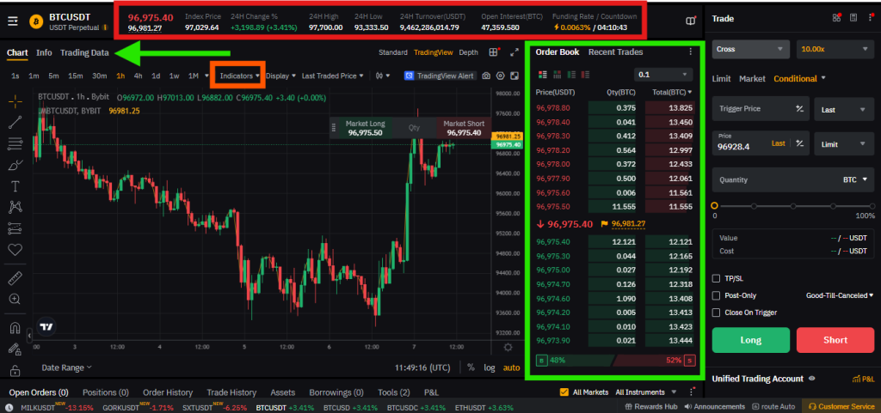Toggle stay-in-drawing-mode pencil lock
Image resolution: width=881 pixels, height=413 pixels.
[x=15, y=349]
